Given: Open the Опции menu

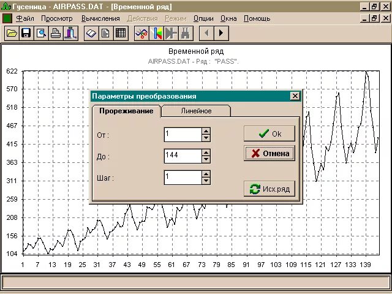Looking at the screenshot, I should click(x=203, y=18).
